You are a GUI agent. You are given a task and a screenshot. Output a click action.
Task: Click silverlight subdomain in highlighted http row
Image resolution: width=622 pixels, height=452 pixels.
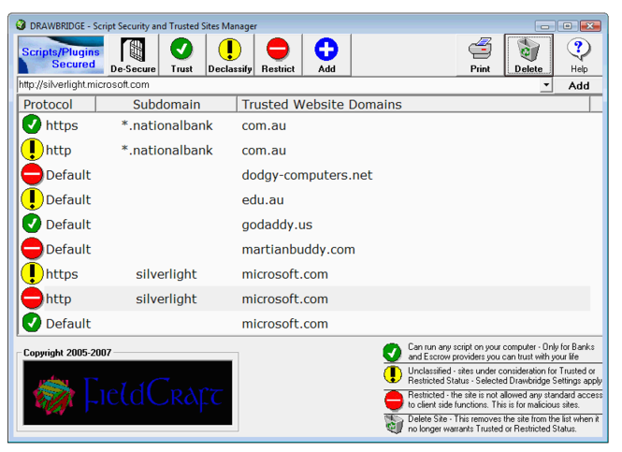click(x=166, y=299)
